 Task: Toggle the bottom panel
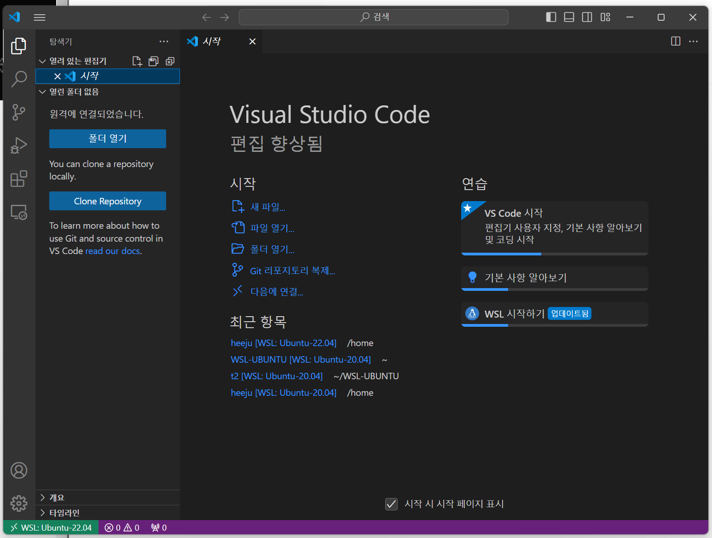tap(569, 17)
